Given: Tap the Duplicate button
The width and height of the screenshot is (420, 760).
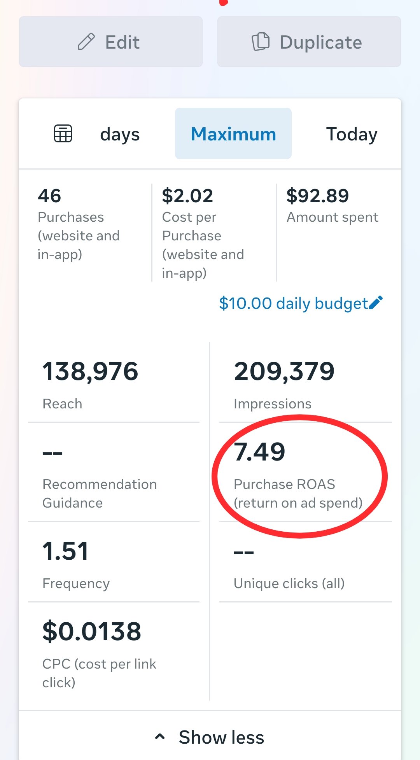Looking at the screenshot, I should (x=309, y=42).
